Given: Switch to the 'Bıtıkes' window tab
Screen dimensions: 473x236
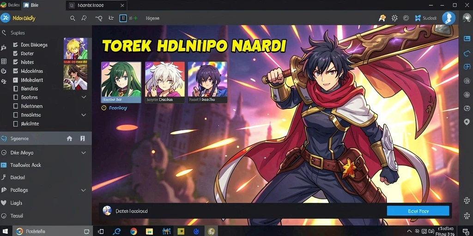Looking at the screenshot, I should tap(10, 5).
